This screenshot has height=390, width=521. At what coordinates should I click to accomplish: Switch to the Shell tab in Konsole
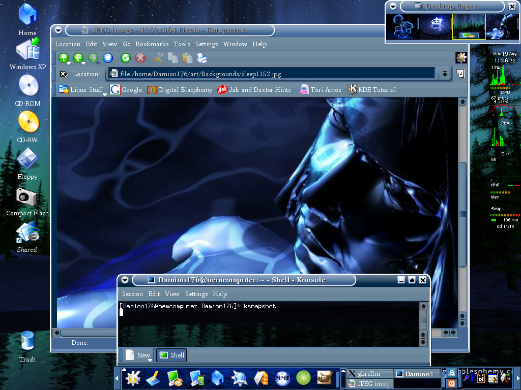171,355
